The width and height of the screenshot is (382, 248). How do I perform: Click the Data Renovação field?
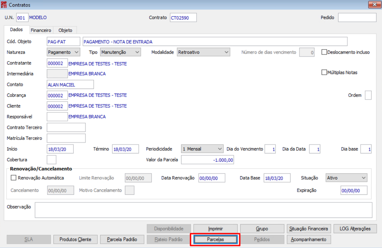pyautogui.click(x=212, y=178)
